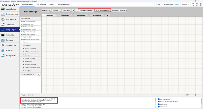Viewport: 203px width, 109px height.
Task: Select the Страница 1 tab
Action: click(65, 15)
